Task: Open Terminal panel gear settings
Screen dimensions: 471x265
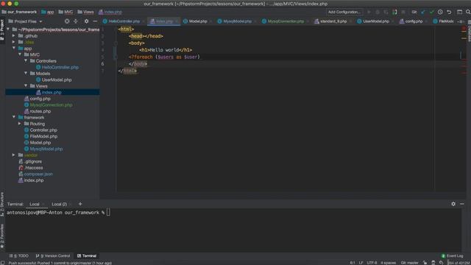Action: click(x=453, y=204)
